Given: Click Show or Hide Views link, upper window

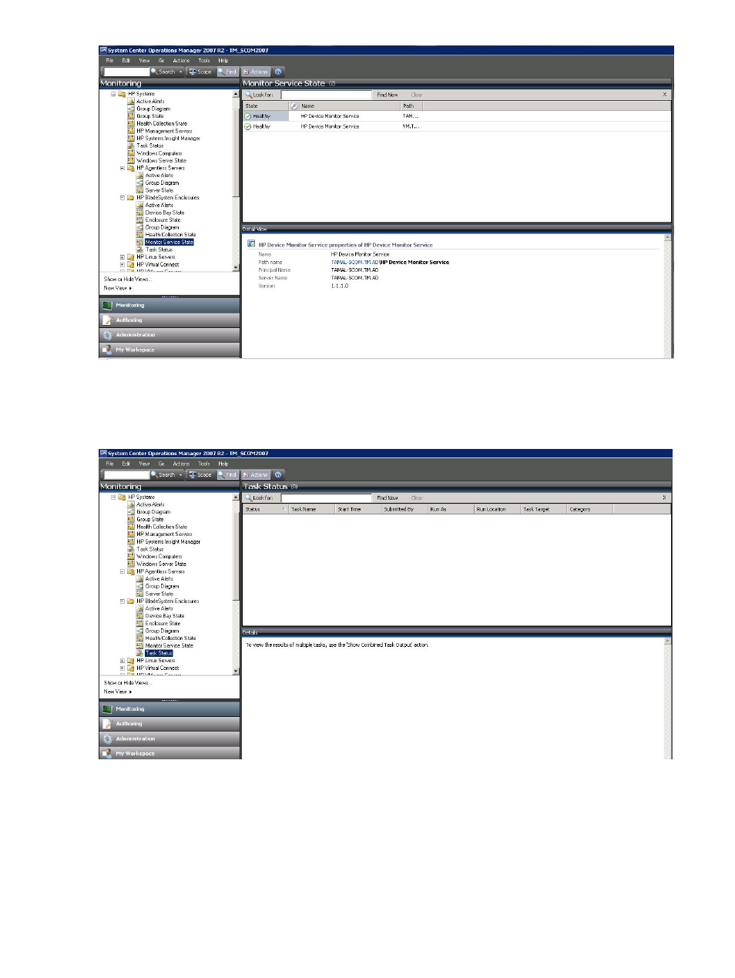Looking at the screenshot, I should 127,279.
